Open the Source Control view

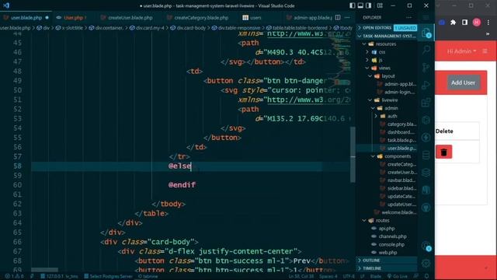[x=426, y=68]
